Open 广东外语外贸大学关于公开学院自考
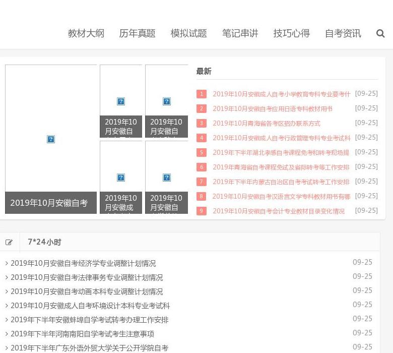The width and height of the screenshot is (393, 353). point(90,348)
